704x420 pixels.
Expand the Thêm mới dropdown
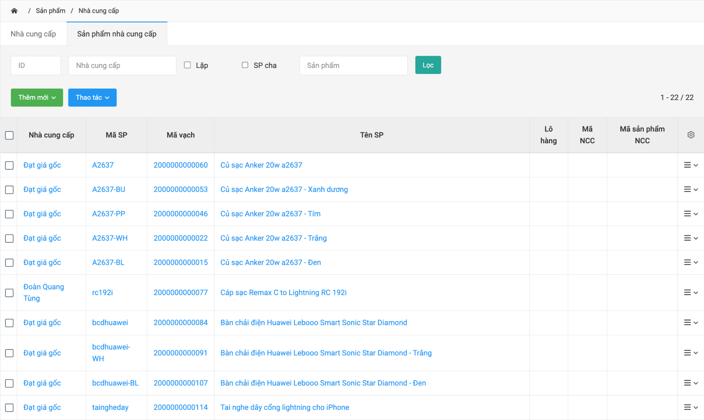point(37,97)
